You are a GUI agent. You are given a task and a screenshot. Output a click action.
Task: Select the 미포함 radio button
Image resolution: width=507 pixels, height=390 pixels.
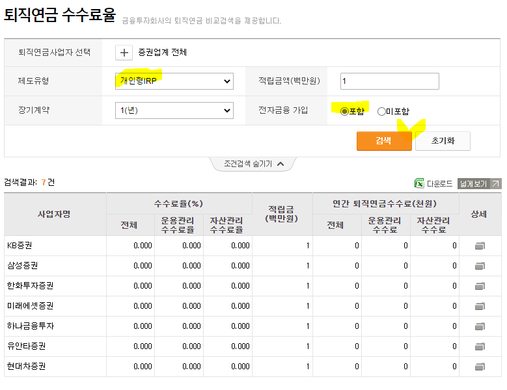click(x=381, y=111)
